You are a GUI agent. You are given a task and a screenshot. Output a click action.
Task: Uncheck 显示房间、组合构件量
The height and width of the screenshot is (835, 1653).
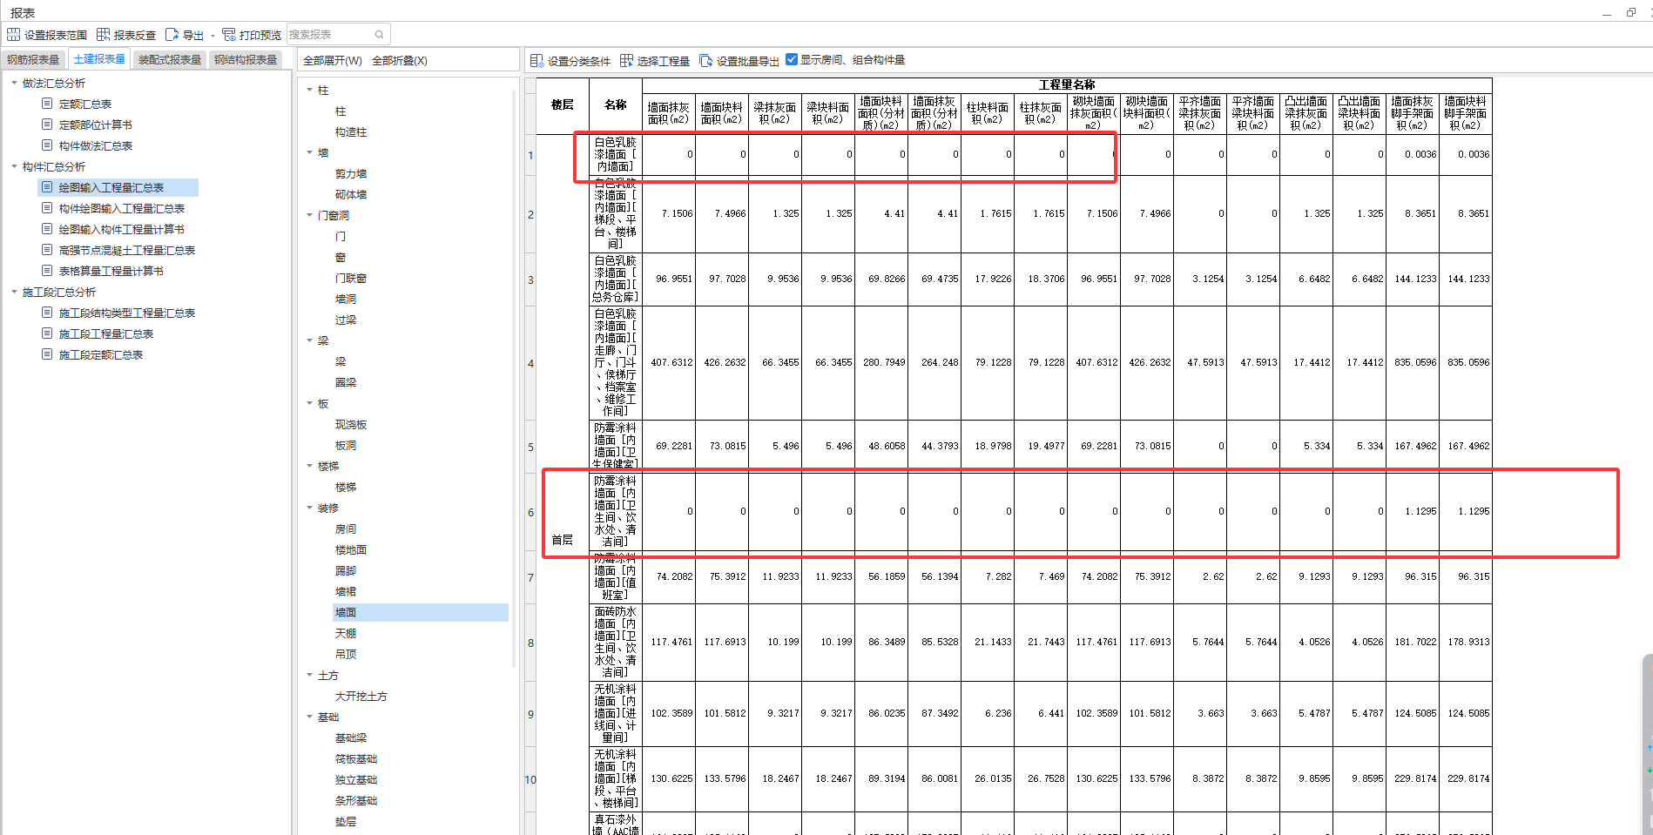click(x=791, y=59)
